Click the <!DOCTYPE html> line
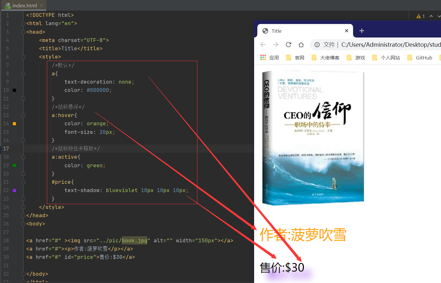 pyautogui.click(x=50, y=15)
